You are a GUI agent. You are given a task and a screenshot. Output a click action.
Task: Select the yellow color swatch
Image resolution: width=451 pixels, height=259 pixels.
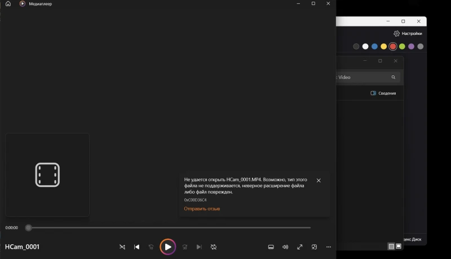384,47
